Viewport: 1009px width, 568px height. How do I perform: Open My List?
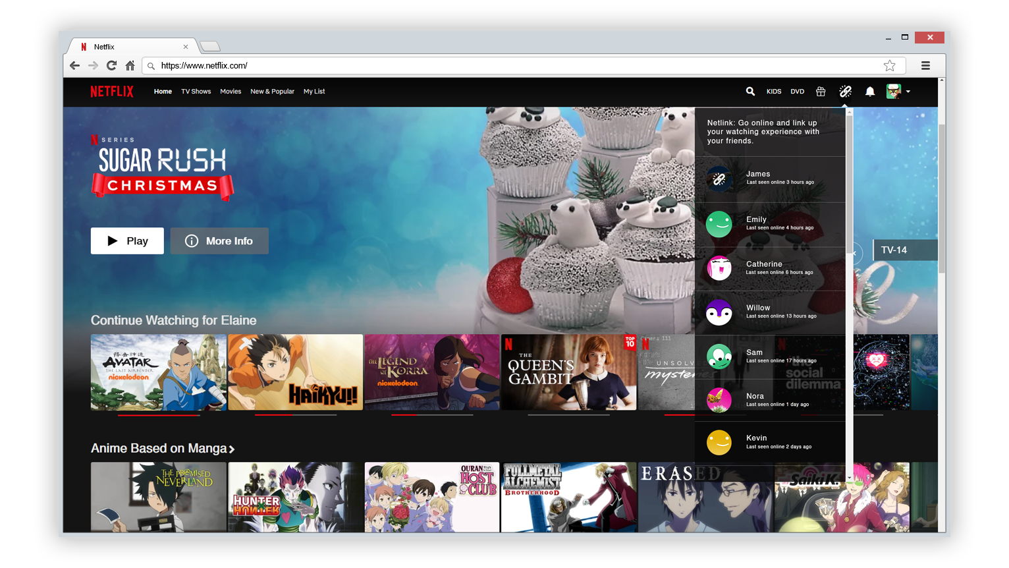(314, 92)
